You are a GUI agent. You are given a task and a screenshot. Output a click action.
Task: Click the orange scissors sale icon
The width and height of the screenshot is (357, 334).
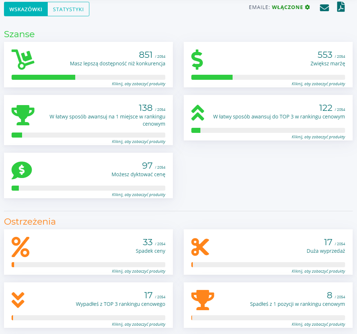[x=200, y=247]
